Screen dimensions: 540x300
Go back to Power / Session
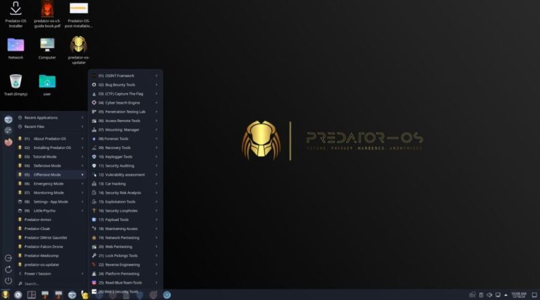tap(51, 274)
